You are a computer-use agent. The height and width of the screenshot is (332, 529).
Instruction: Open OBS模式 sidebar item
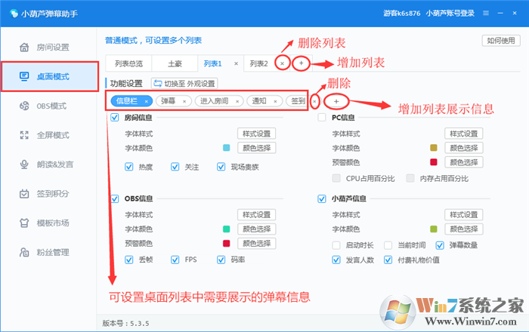click(x=43, y=106)
